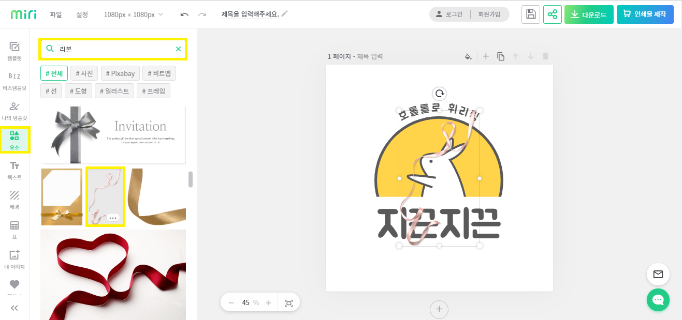This screenshot has width=682, height=320.
Task: Open the 텍스트 text sidebar panel
Action: (x=14, y=170)
